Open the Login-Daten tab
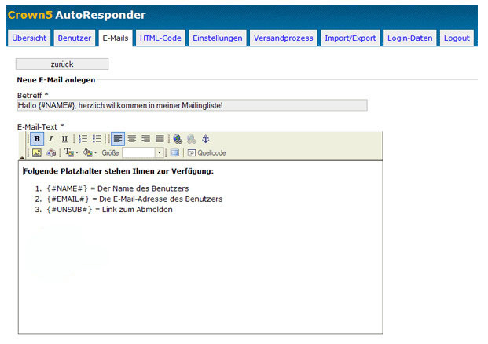 pos(410,38)
